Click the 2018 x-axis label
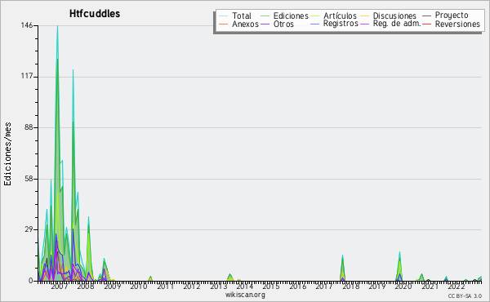Viewport: 490px width, 302px height. pos(350,286)
